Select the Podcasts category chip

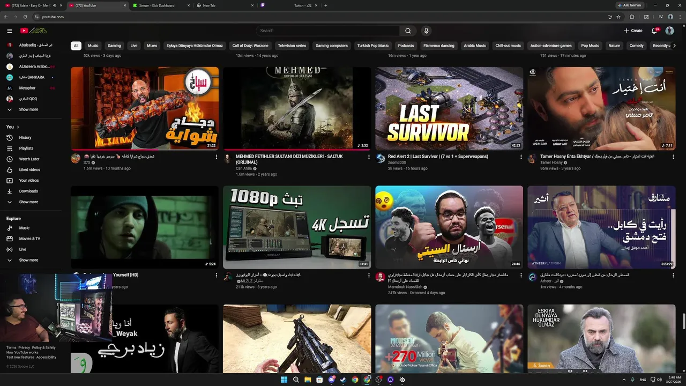pyautogui.click(x=406, y=46)
